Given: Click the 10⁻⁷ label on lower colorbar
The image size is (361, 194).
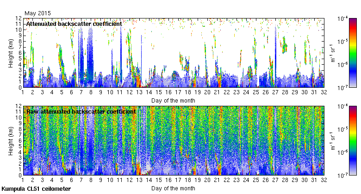Looking at the screenshot, I should pos(342,176).
